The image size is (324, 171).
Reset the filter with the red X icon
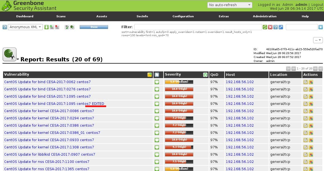270,27
